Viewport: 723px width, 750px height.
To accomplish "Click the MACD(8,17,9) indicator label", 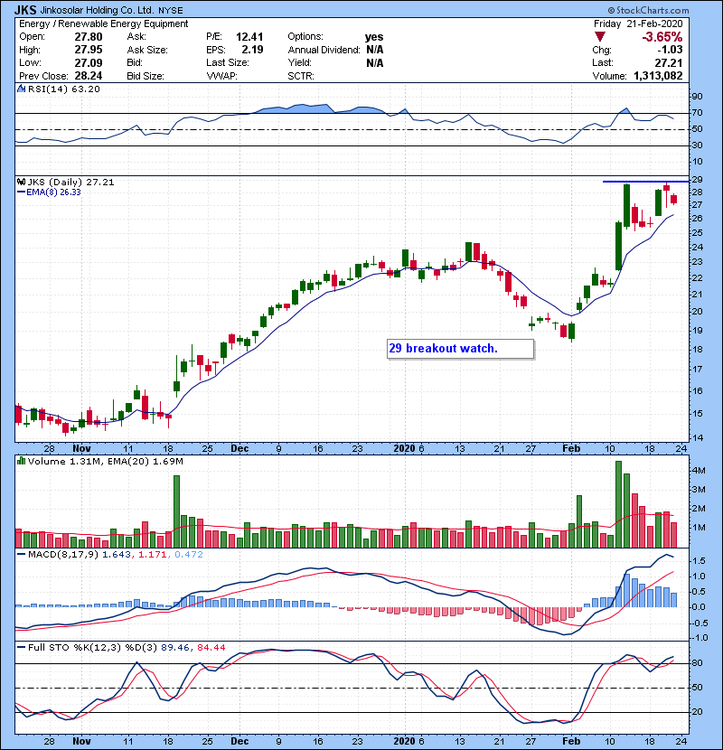I will point(63,555).
